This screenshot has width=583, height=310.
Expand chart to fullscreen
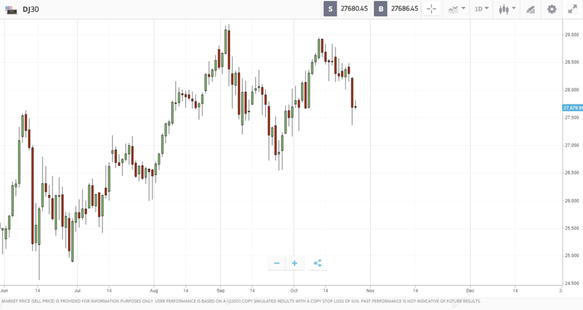(573, 9)
